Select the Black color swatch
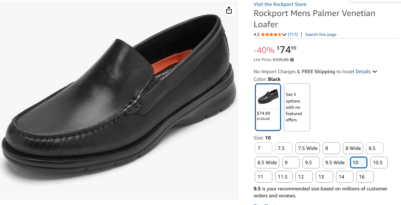 click(x=268, y=107)
